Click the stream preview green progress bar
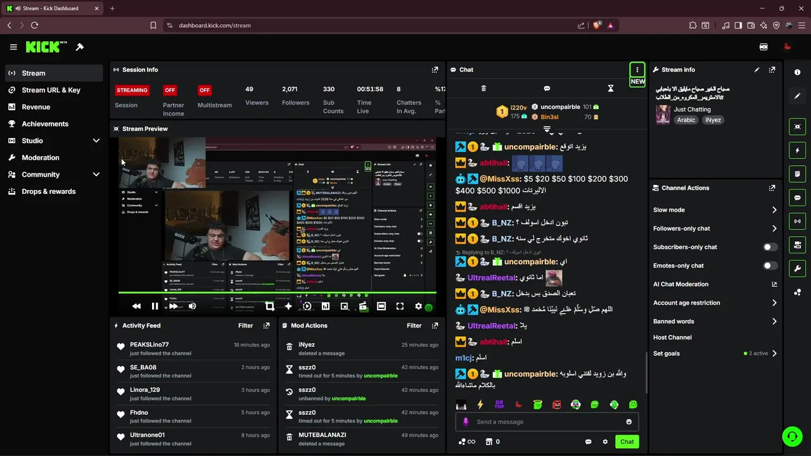The image size is (811, 456). pos(278,293)
